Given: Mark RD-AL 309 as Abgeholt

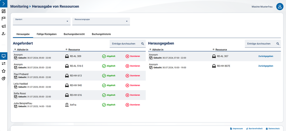Looking at the screenshot, I should 109,56.
